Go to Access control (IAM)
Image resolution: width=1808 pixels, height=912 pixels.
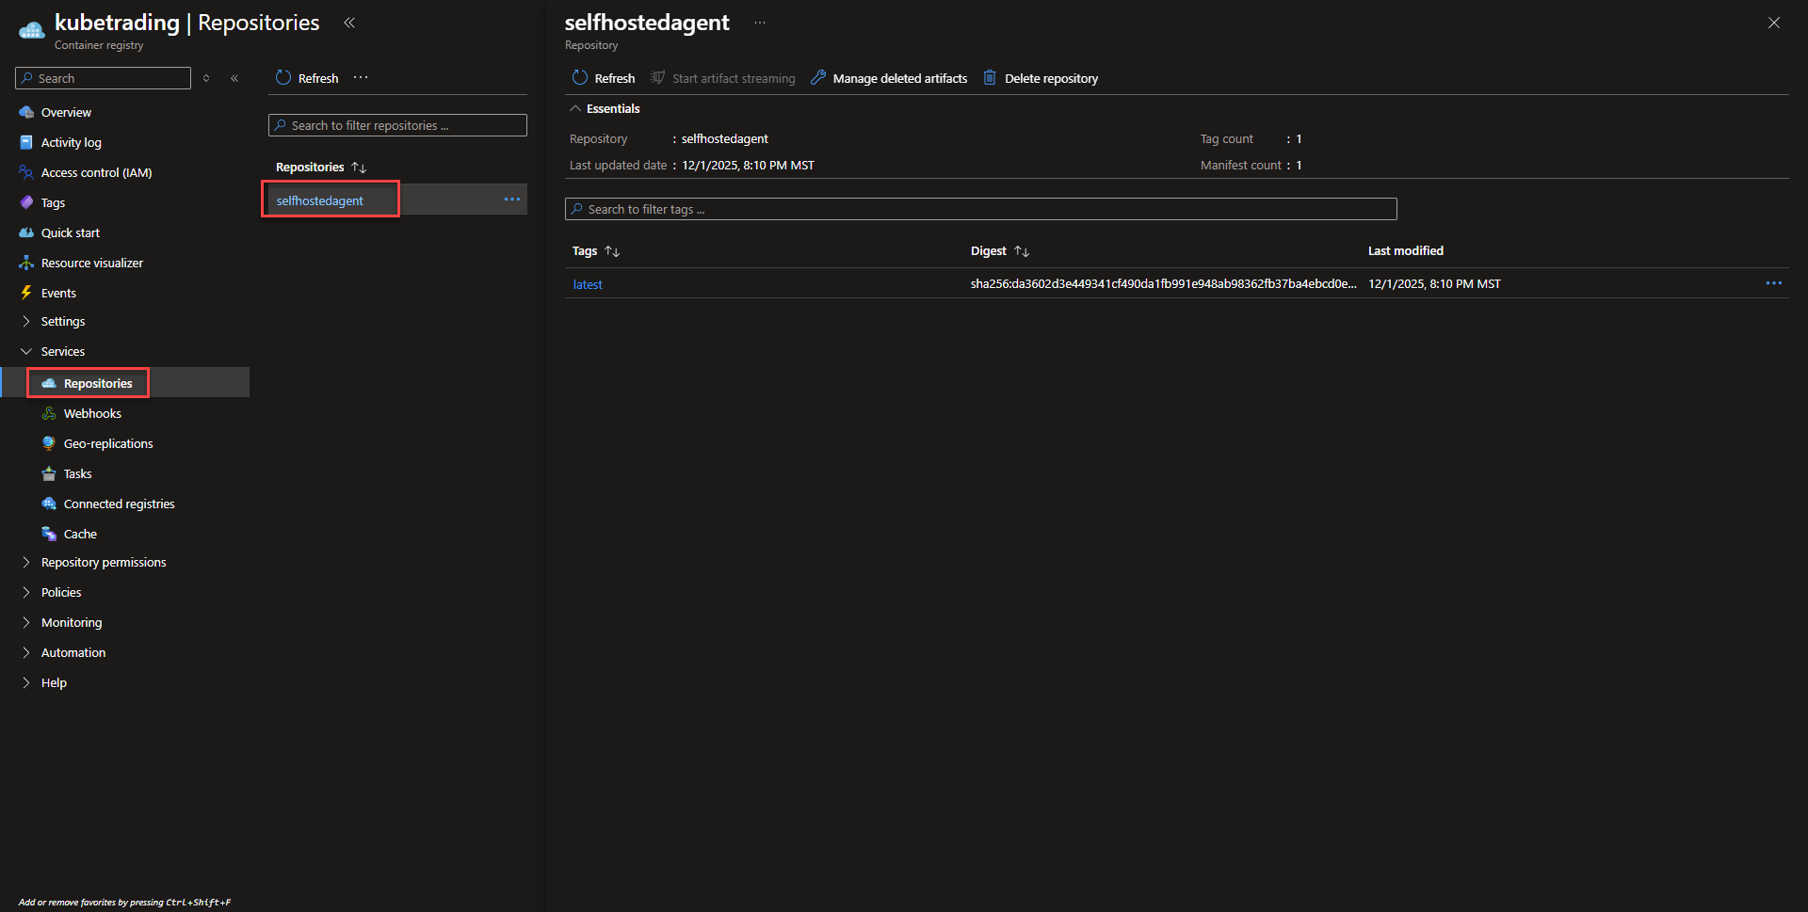click(x=96, y=172)
